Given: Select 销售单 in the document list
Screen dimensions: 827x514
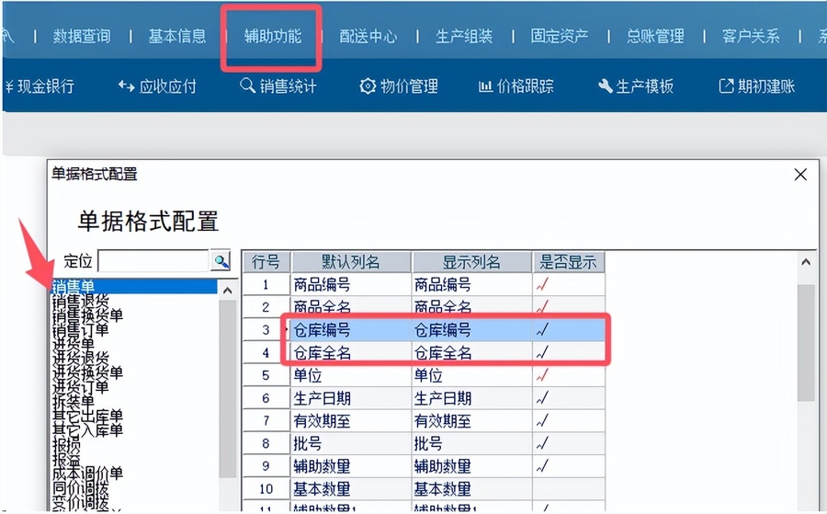Looking at the screenshot, I should point(134,287).
